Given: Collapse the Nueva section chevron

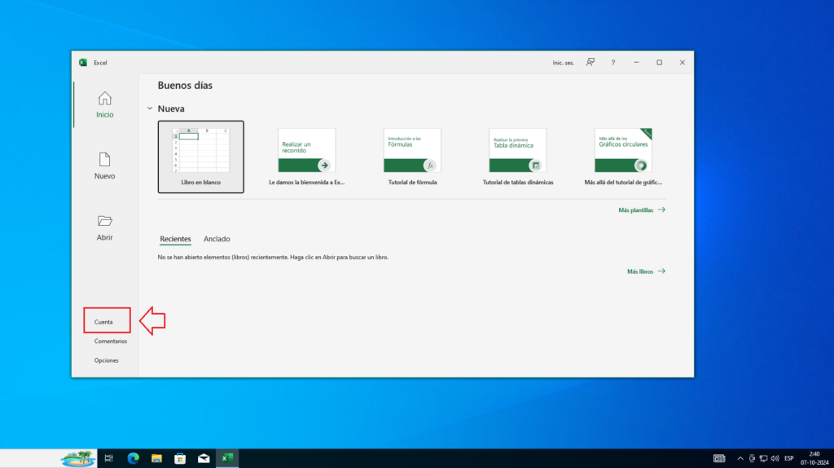Looking at the screenshot, I should click(150, 108).
